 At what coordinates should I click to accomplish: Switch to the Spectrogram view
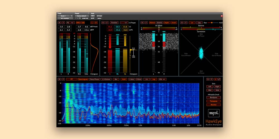[x=83, y=79]
